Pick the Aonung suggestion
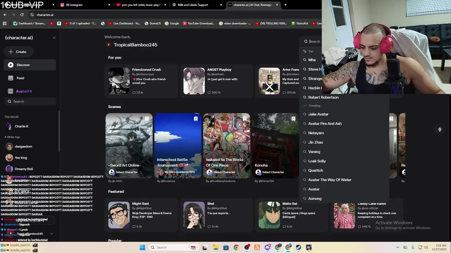The image size is (451, 253). [344, 199]
